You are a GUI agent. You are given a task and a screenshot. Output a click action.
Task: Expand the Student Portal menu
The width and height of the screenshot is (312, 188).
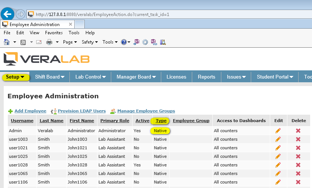pyautogui.click(x=275, y=77)
